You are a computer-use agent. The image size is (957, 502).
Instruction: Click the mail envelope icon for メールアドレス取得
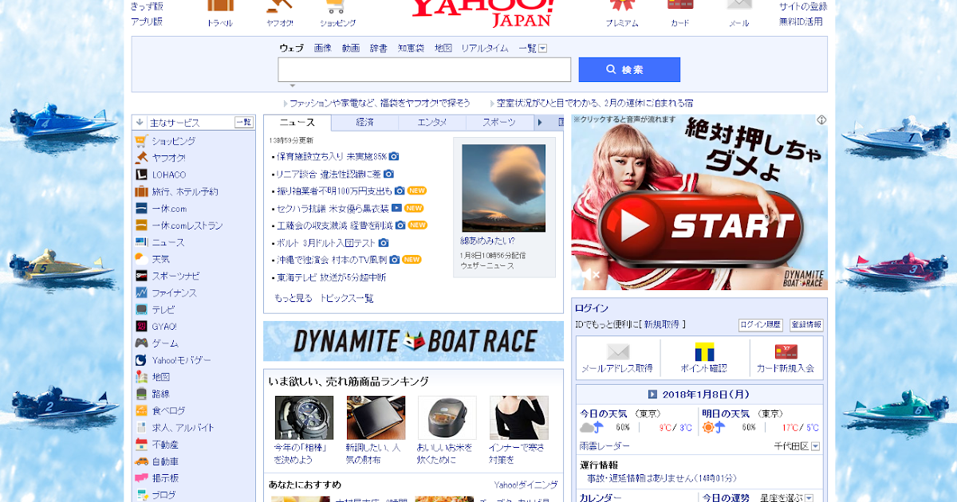pos(618,351)
